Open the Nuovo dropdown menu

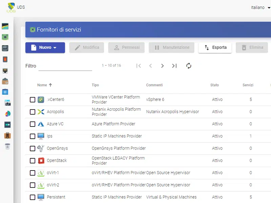tap(45, 48)
